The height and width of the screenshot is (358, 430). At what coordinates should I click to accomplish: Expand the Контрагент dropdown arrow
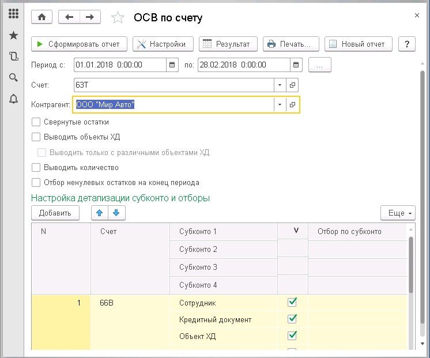point(280,104)
